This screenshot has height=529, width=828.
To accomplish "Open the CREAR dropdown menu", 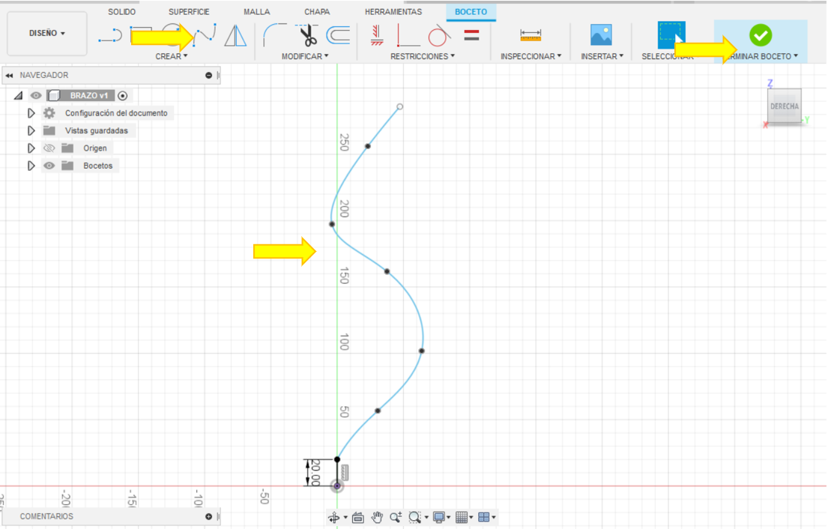I will tap(171, 56).
